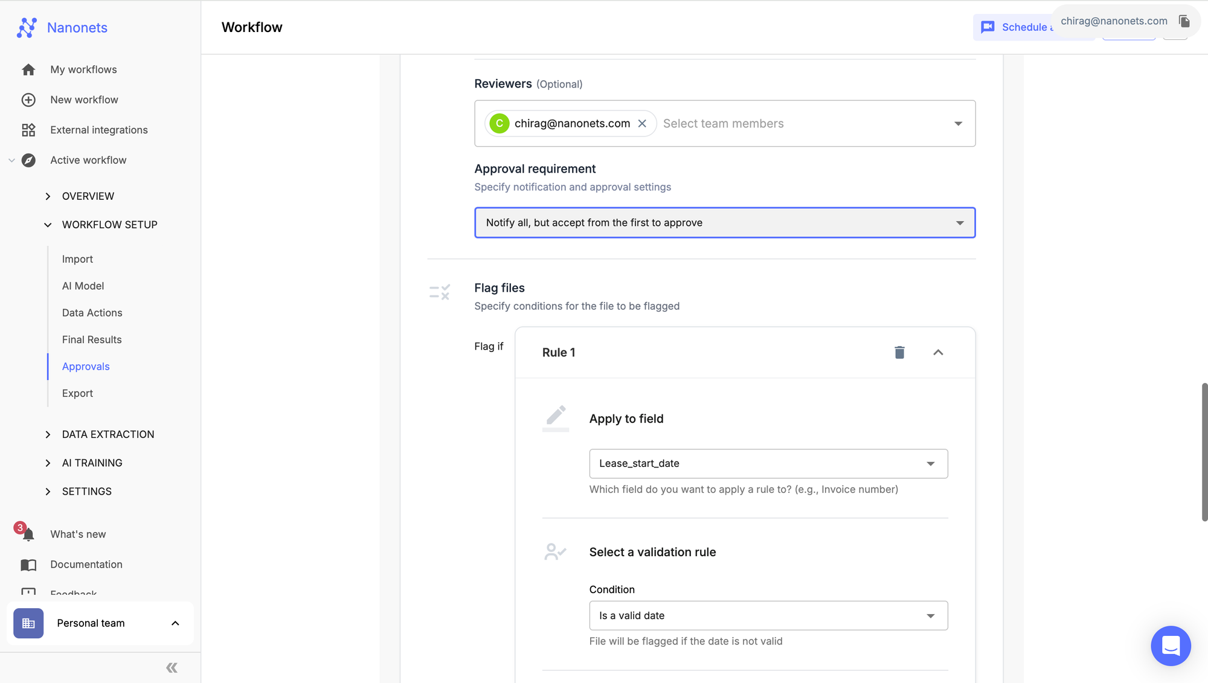Click the External integrations icon
Viewport: 1208px width, 683px height.
tap(28, 130)
